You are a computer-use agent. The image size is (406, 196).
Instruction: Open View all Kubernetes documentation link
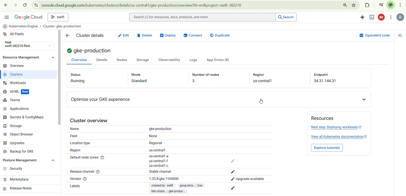(x=339, y=137)
